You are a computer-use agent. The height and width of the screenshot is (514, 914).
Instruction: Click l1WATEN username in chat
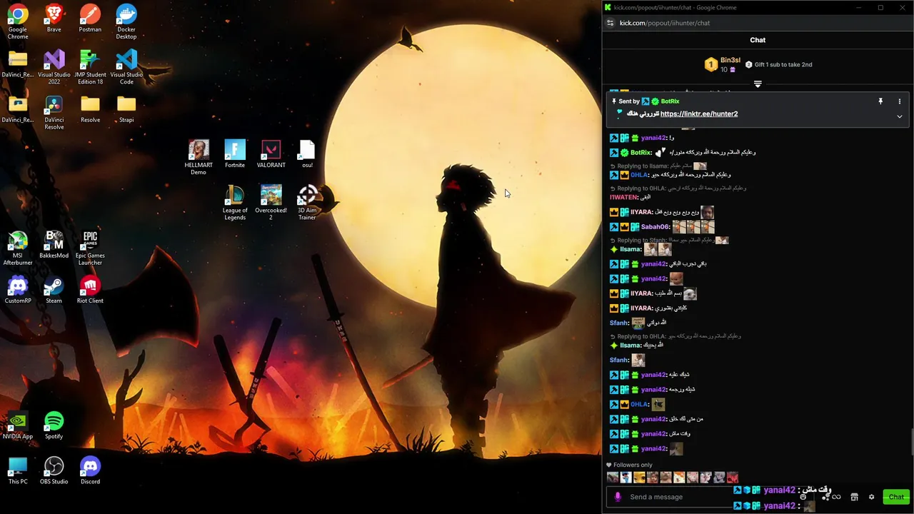(623, 197)
